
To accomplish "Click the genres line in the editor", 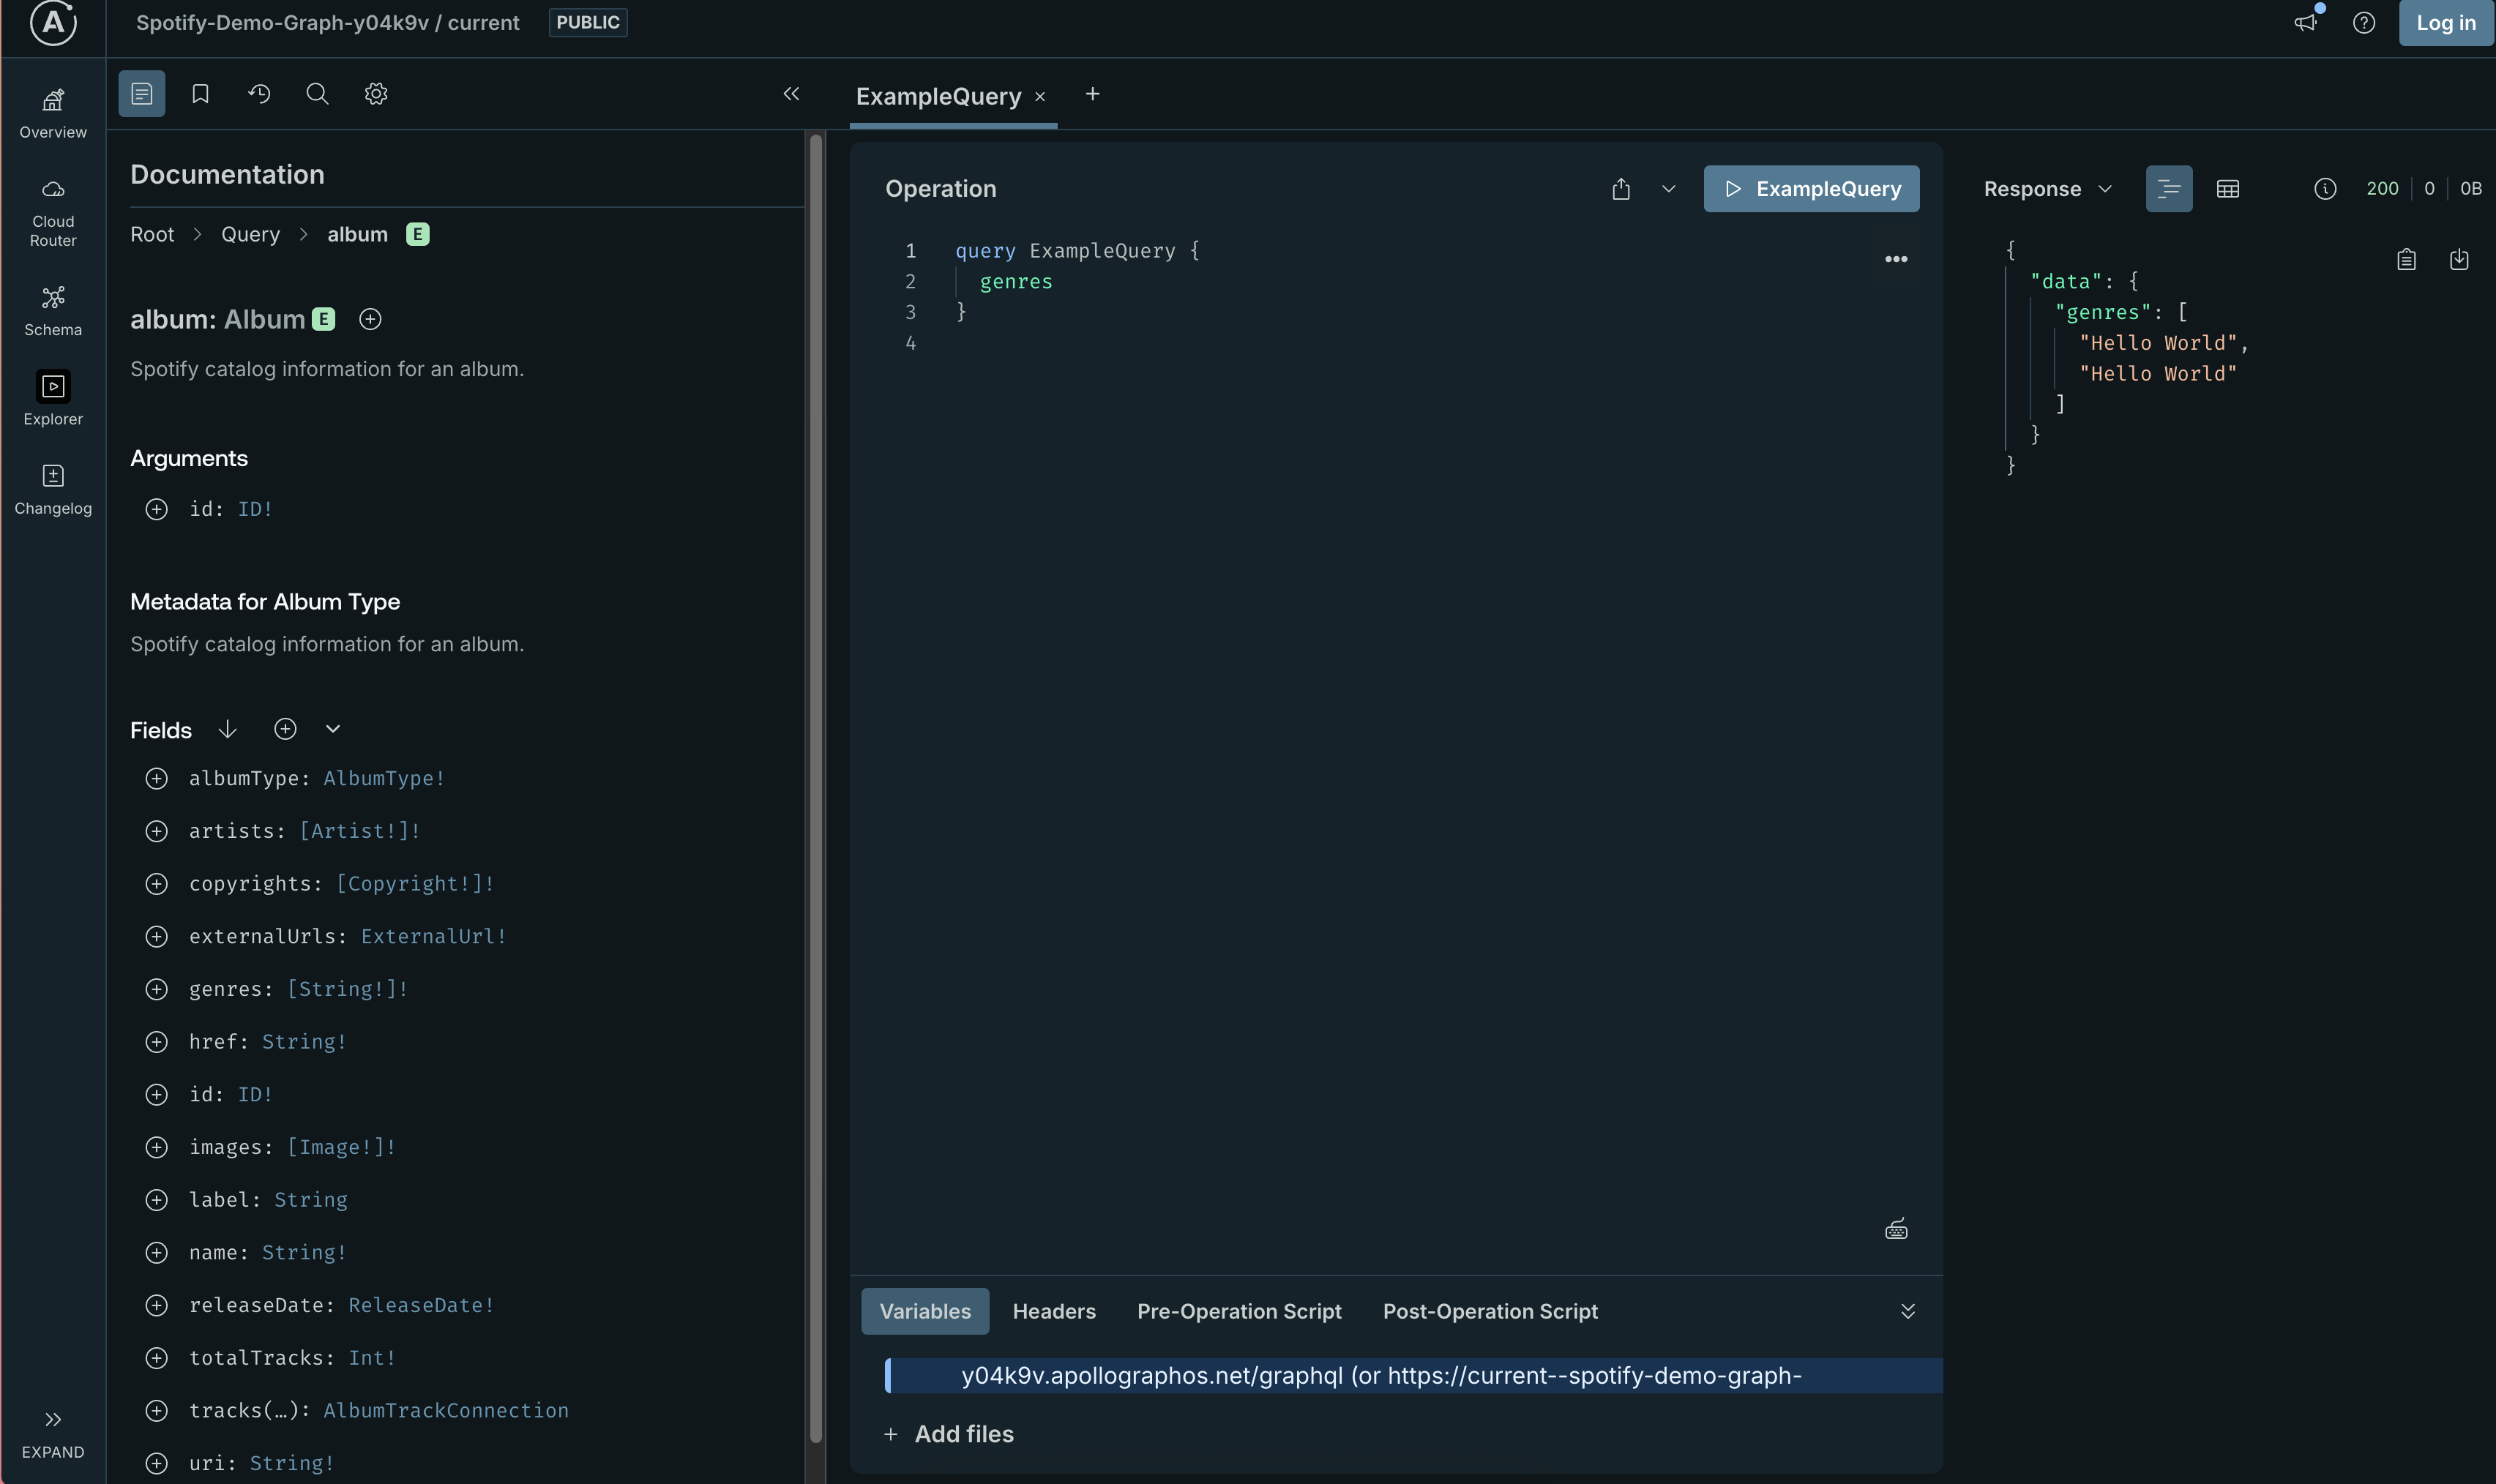I will (x=1016, y=281).
